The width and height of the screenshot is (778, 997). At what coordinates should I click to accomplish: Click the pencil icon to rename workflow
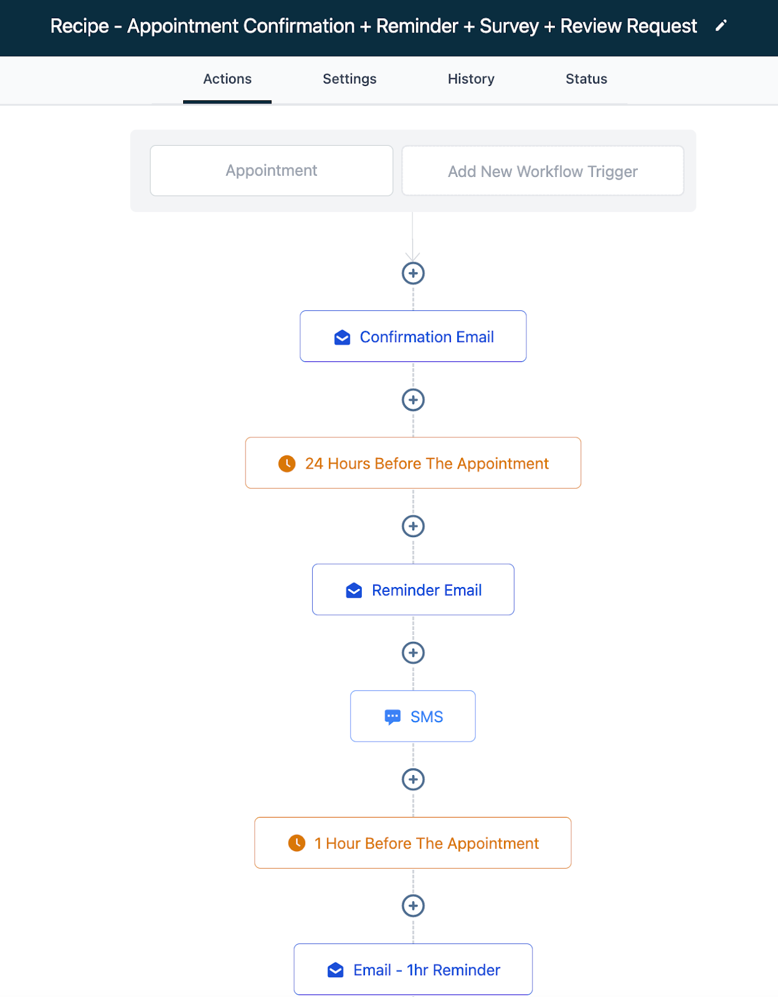(721, 26)
